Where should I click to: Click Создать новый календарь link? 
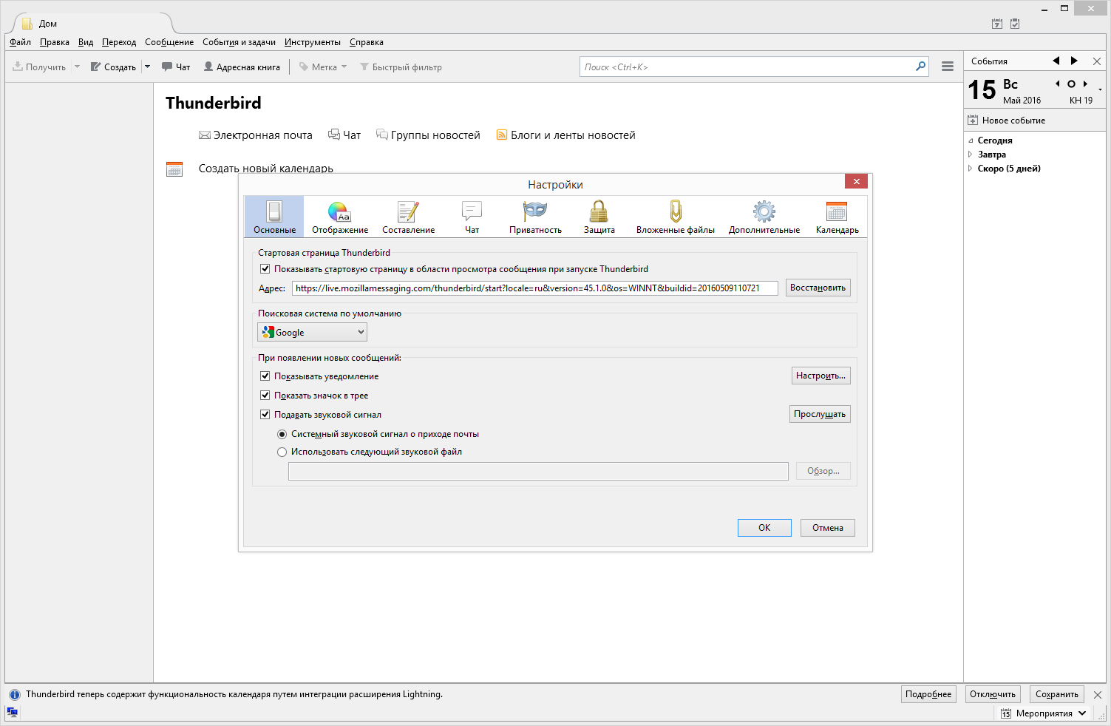point(265,169)
